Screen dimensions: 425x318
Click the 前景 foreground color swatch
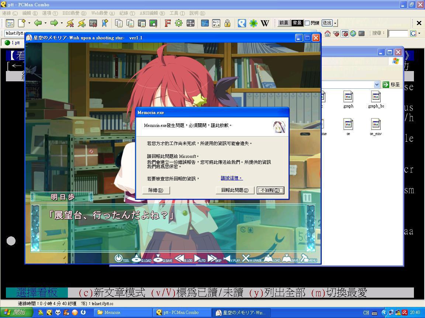click(x=284, y=23)
